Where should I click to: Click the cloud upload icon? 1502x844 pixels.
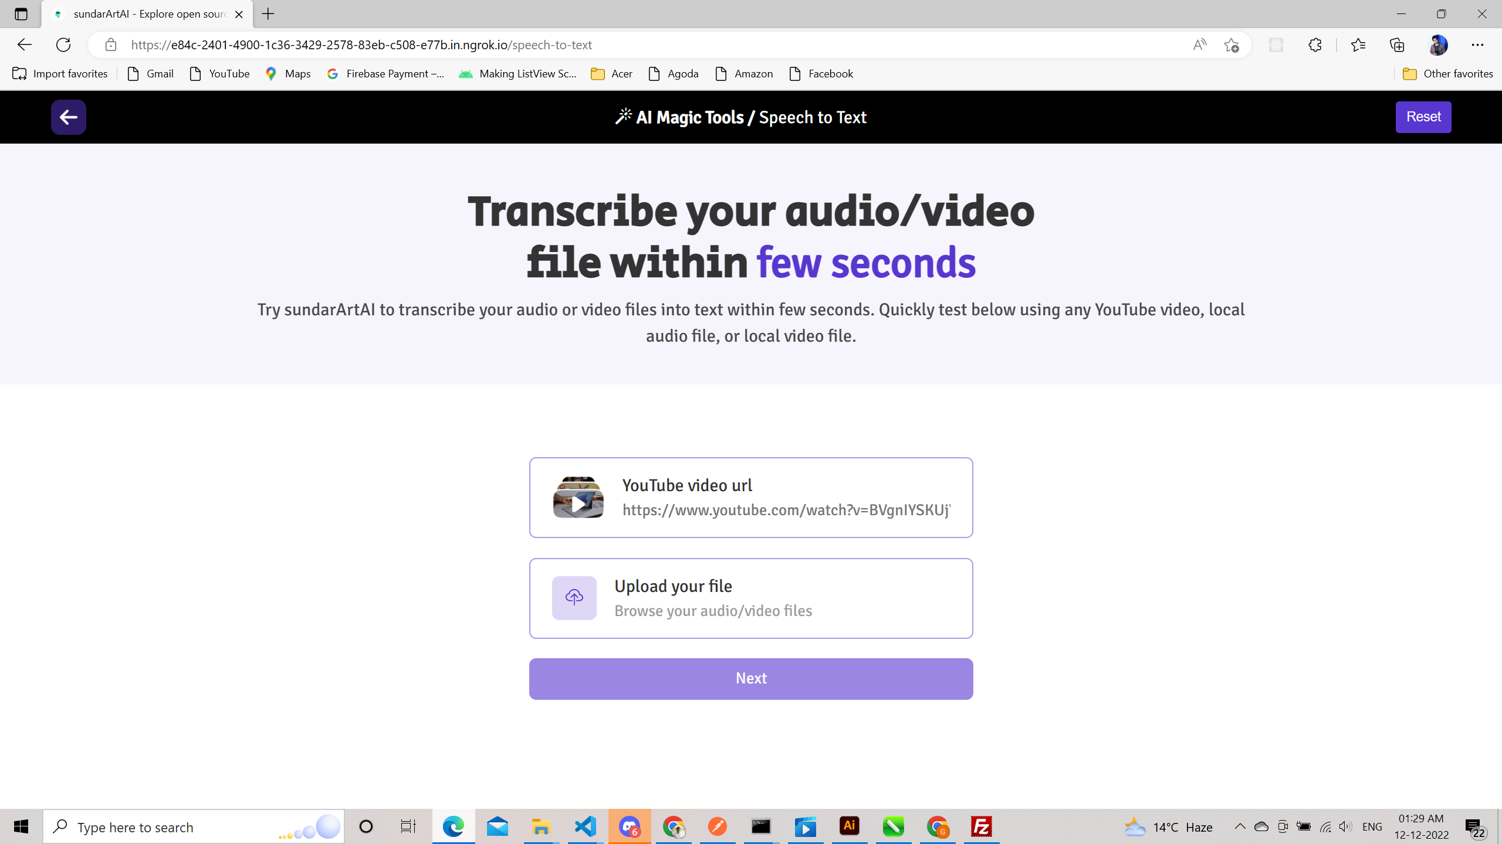tap(574, 597)
